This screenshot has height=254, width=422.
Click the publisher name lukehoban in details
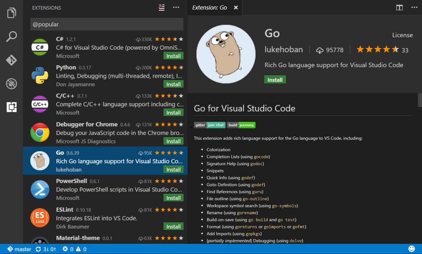284,50
